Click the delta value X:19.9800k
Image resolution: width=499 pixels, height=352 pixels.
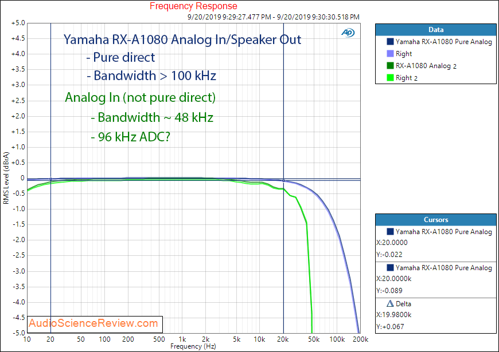(x=393, y=315)
